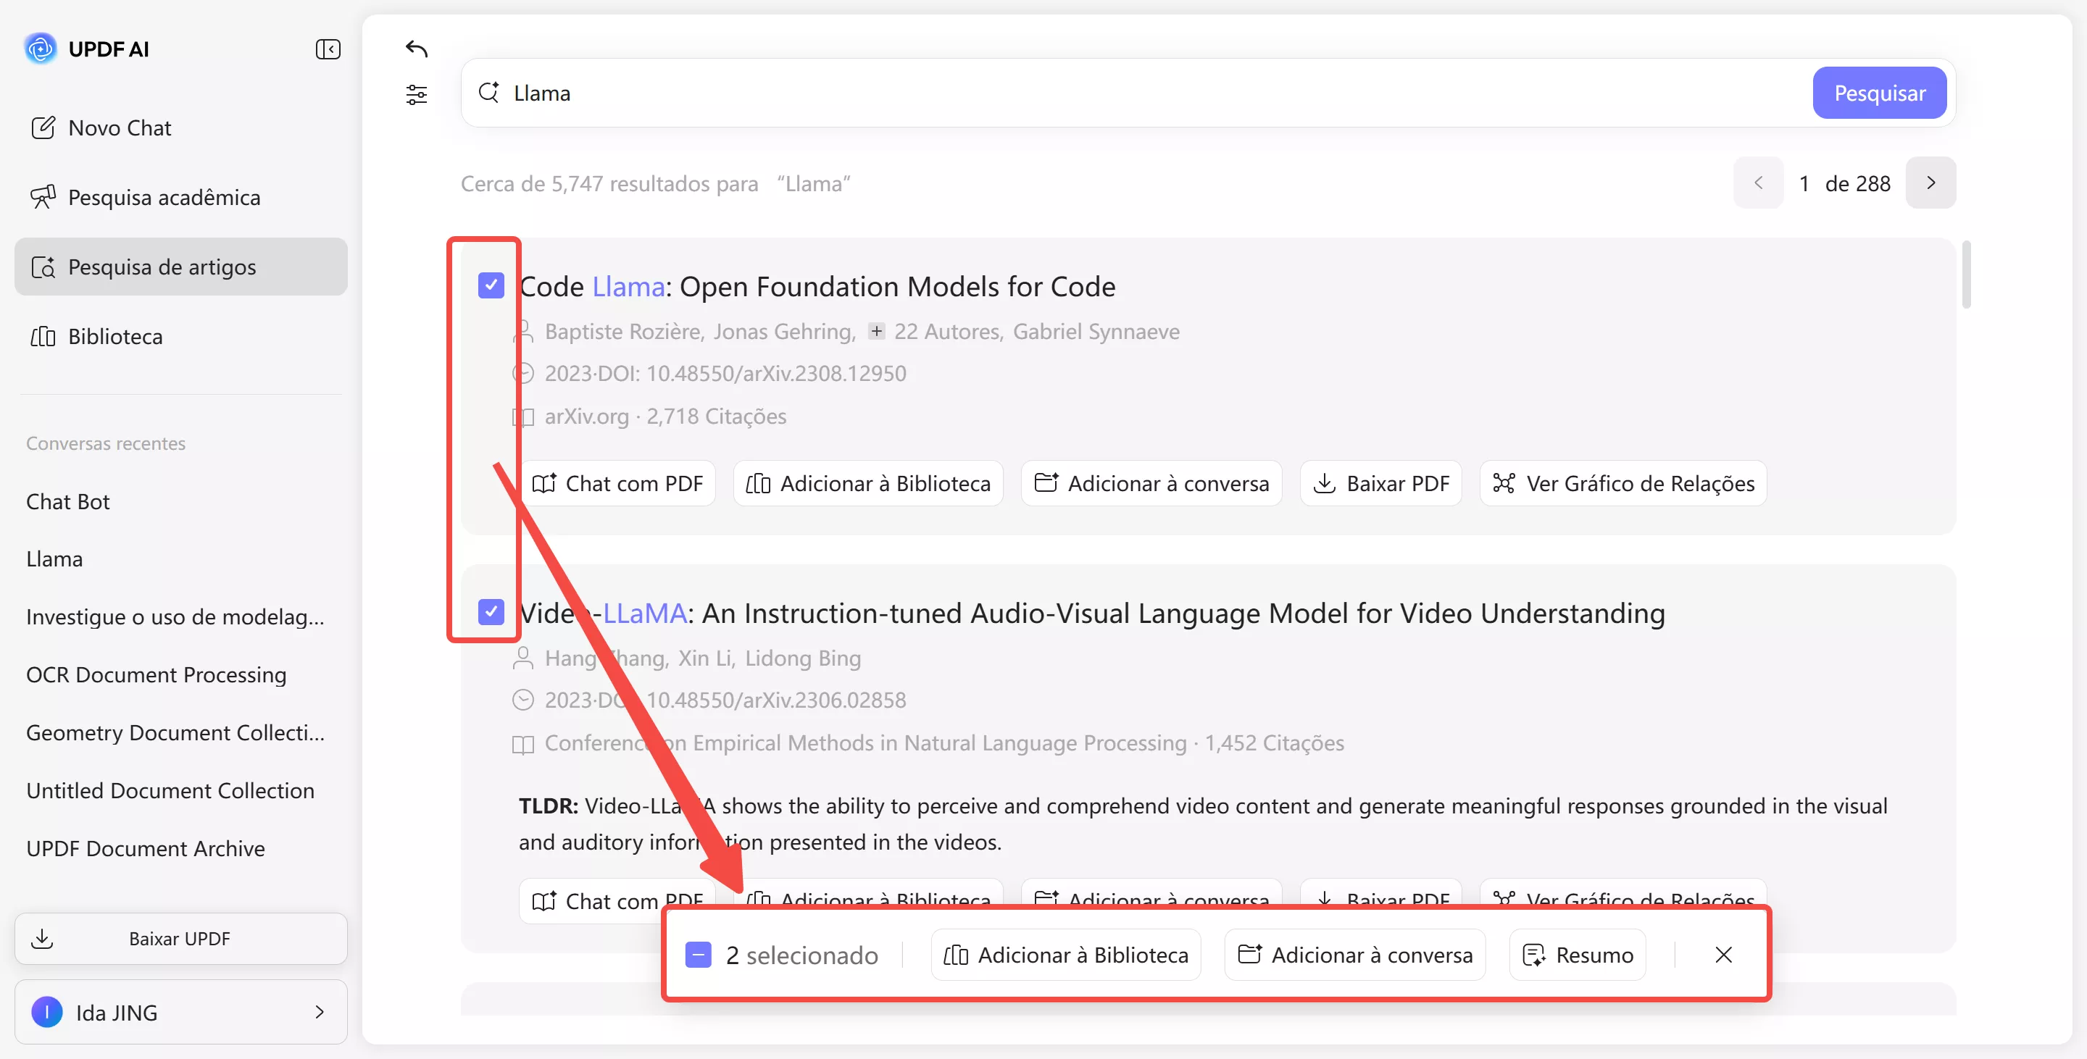Click the Resumo button in selection bar
The width and height of the screenshot is (2087, 1059).
coord(1578,955)
